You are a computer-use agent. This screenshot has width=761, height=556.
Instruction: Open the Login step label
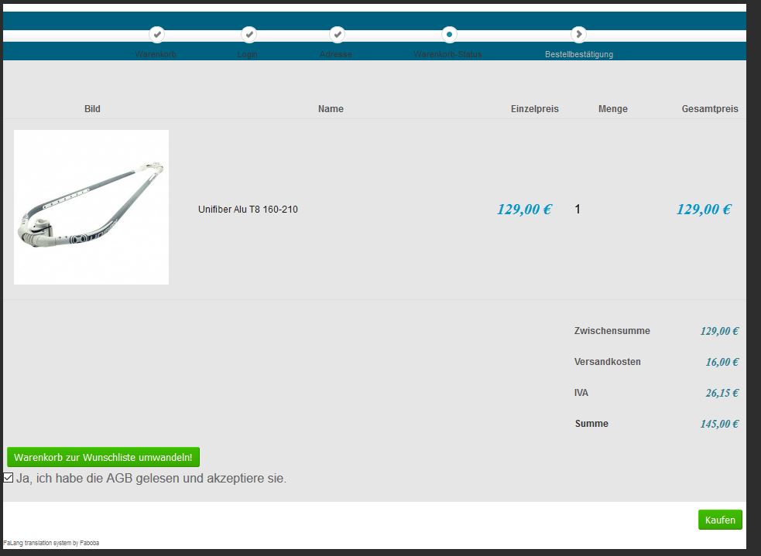tap(247, 54)
